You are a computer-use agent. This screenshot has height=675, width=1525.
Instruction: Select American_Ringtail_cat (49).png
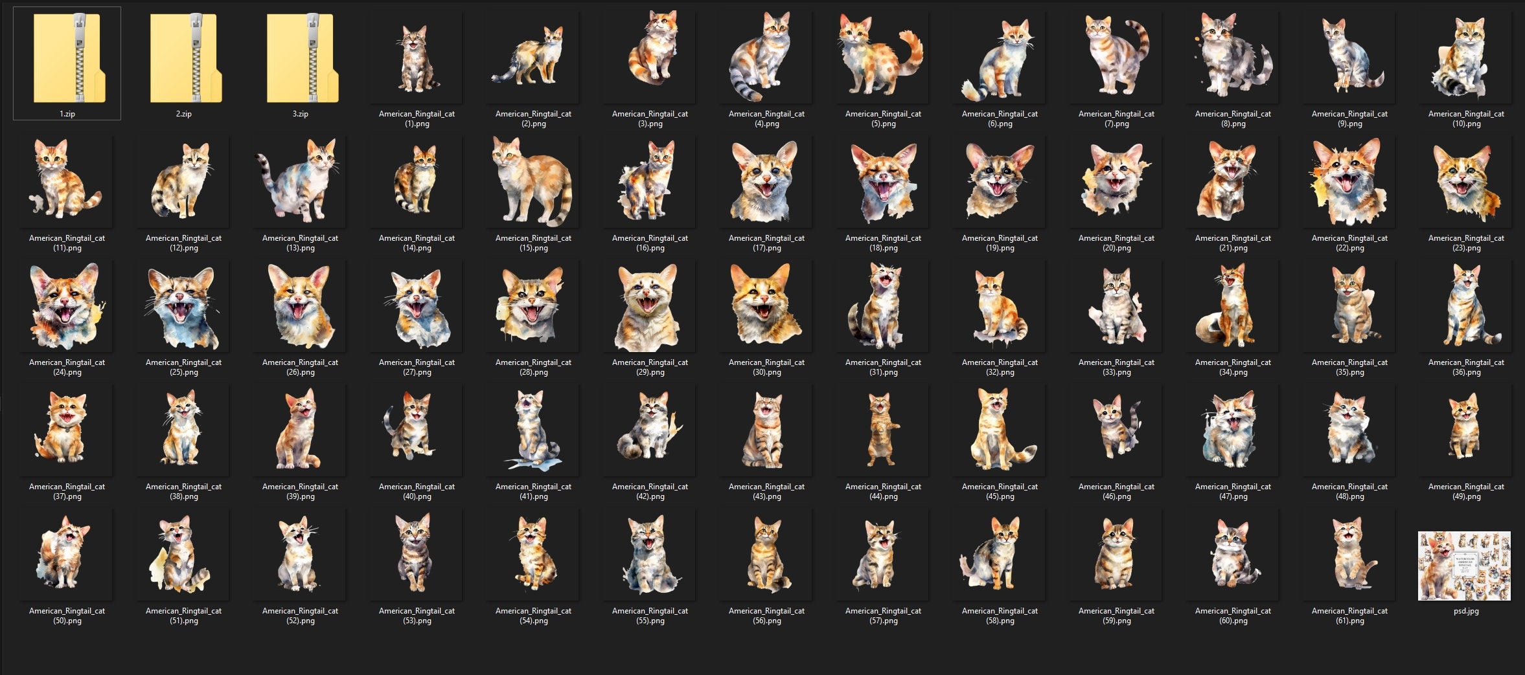[1464, 430]
